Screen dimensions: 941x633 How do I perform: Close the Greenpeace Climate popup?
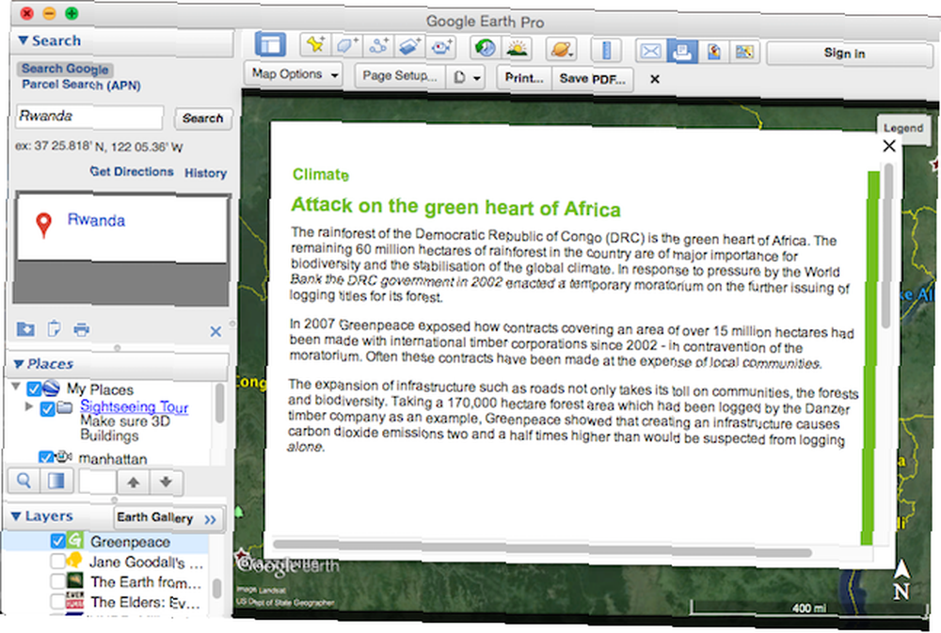889,146
